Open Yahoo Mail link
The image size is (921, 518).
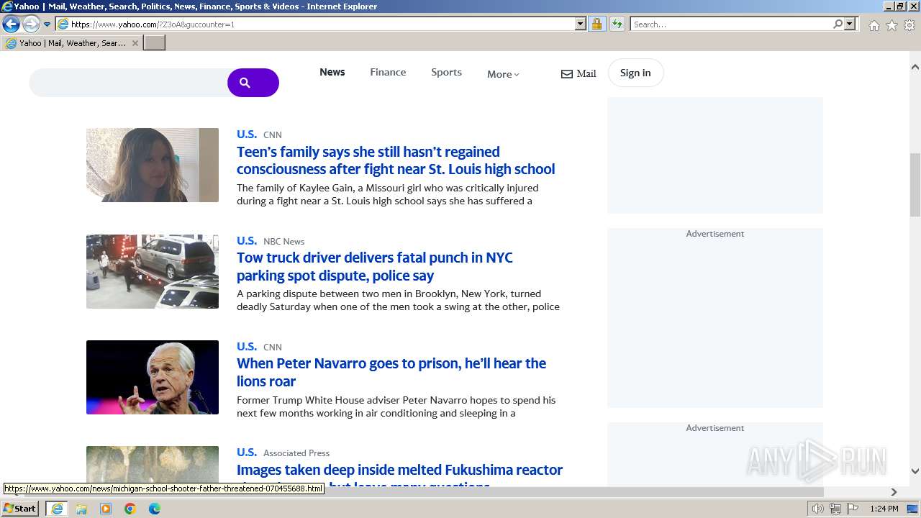tap(579, 73)
